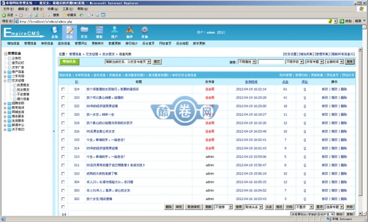The height and width of the screenshot is (222, 368).
Task: Click the IE Refresh icon
Action: coord(36,15)
